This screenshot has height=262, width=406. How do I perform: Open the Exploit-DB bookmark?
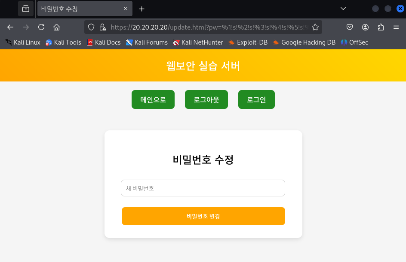[248, 42]
